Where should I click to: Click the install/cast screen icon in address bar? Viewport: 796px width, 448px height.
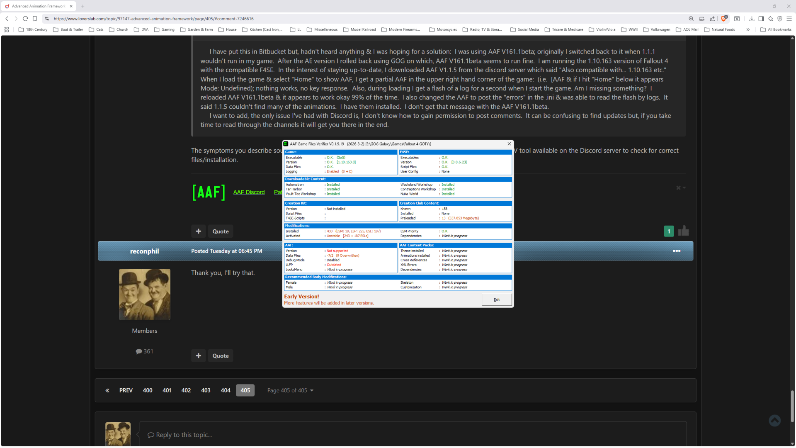pyautogui.click(x=702, y=19)
